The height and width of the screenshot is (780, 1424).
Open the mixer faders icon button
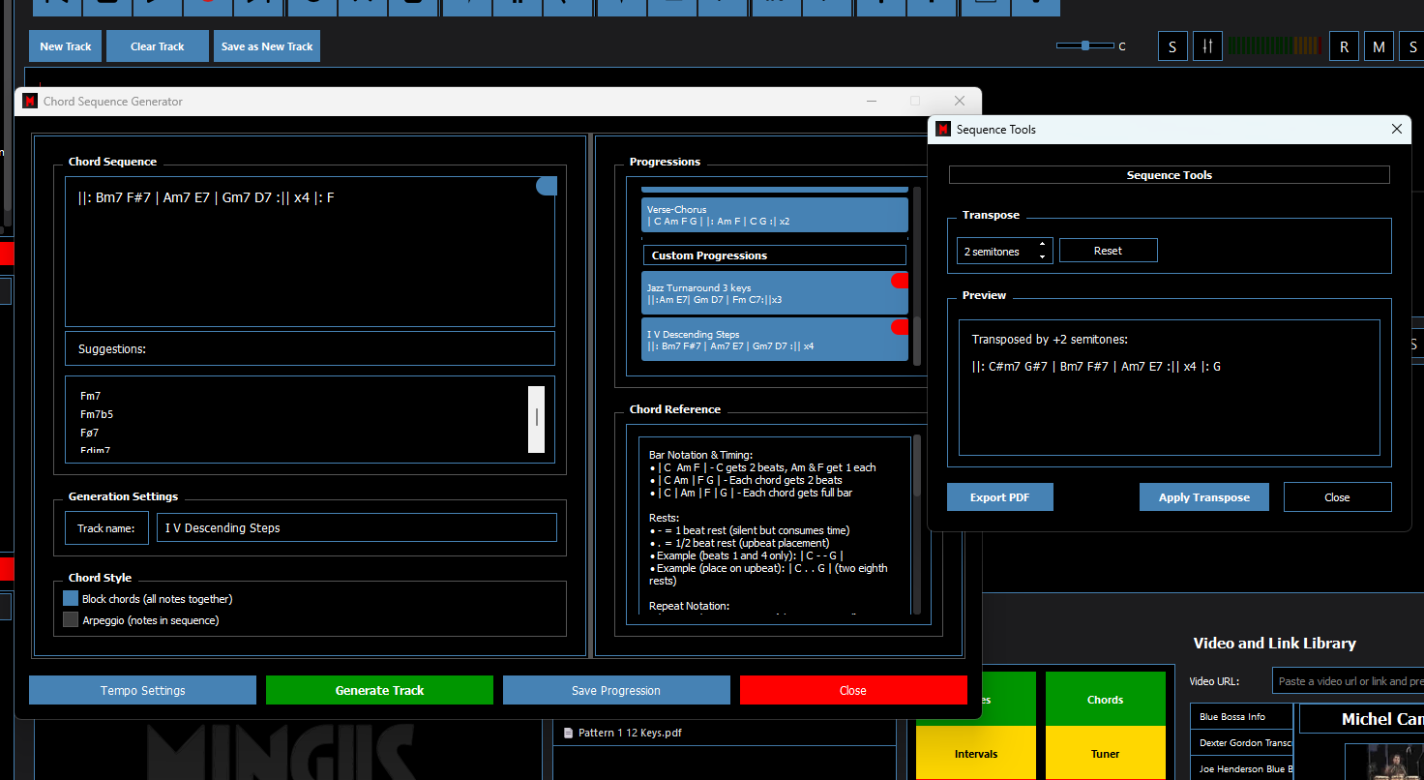(1207, 46)
